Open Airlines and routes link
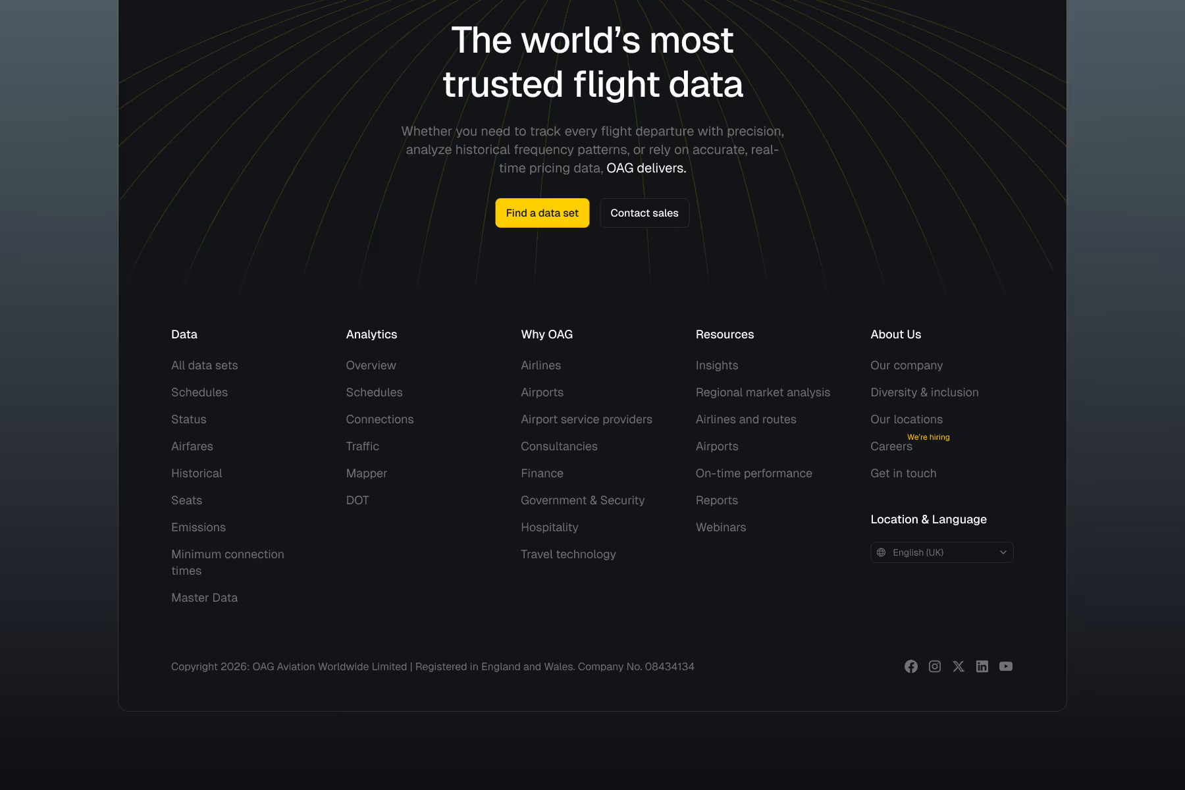 pos(746,419)
